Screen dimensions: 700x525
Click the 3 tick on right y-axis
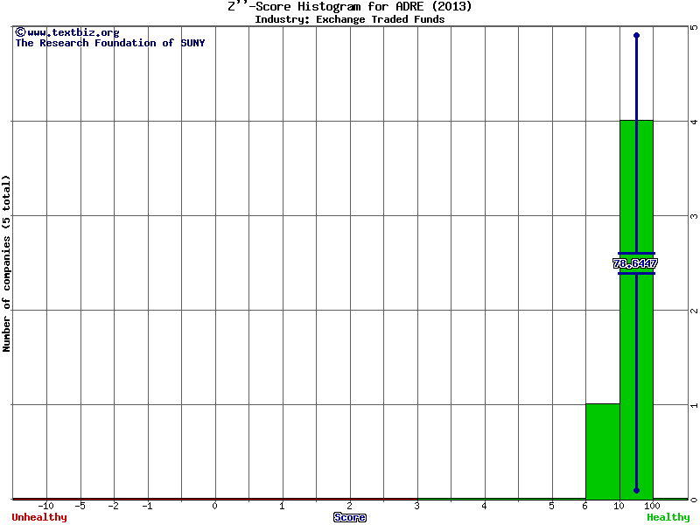(x=693, y=216)
